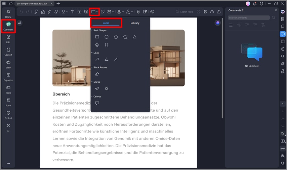Open the shapes dropdown arrow
Viewport: 287px width, 170px height.
(x=97, y=12)
